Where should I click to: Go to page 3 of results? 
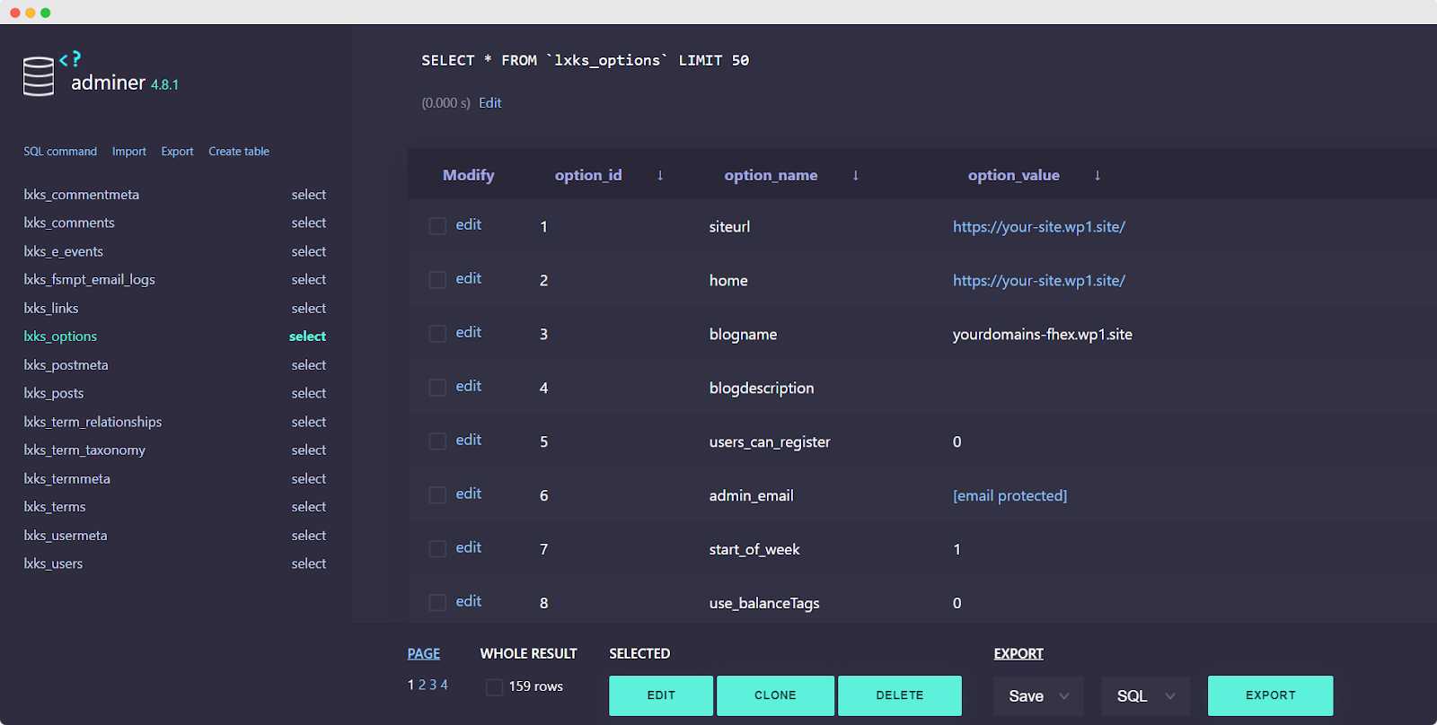click(x=433, y=685)
